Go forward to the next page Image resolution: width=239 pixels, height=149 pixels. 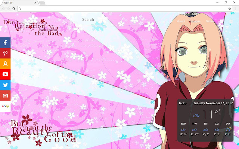coord(9,9)
